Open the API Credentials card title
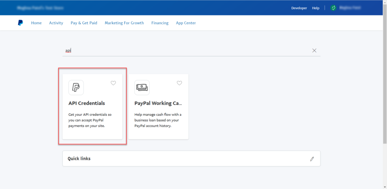This screenshot has height=189, width=387. pos(87,103)
